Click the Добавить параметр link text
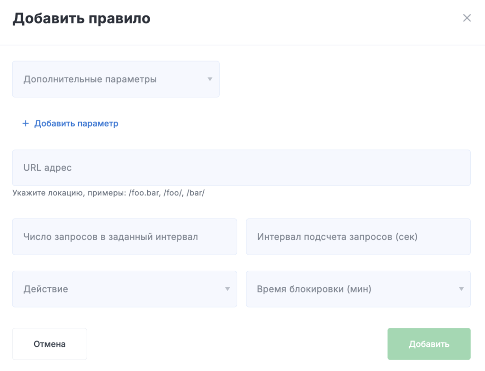Image resolution: width=485 pixels, height=371 pixels. coord(76,124)
